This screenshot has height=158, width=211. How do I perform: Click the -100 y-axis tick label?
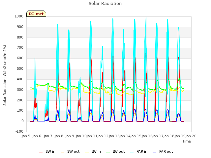[x=19, y=131]
